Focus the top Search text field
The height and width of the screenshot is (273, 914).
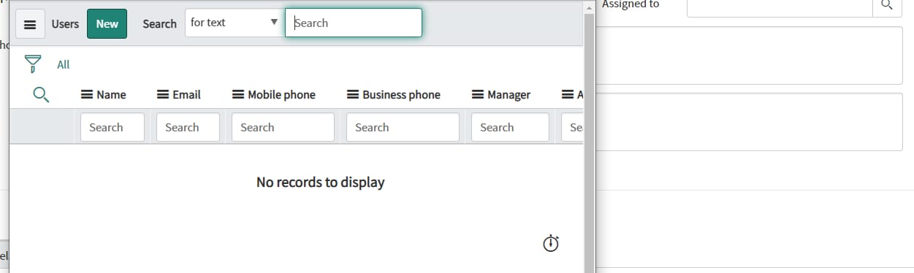[x=354, y=23]
